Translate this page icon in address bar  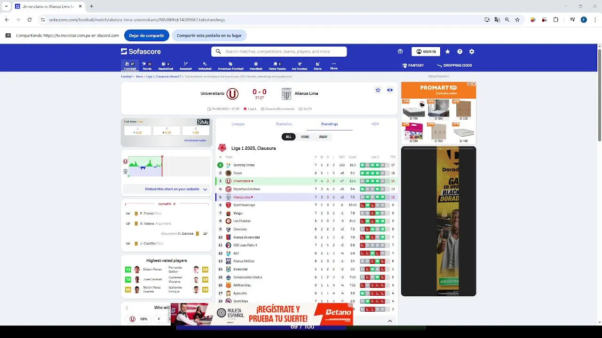[497, 20]
